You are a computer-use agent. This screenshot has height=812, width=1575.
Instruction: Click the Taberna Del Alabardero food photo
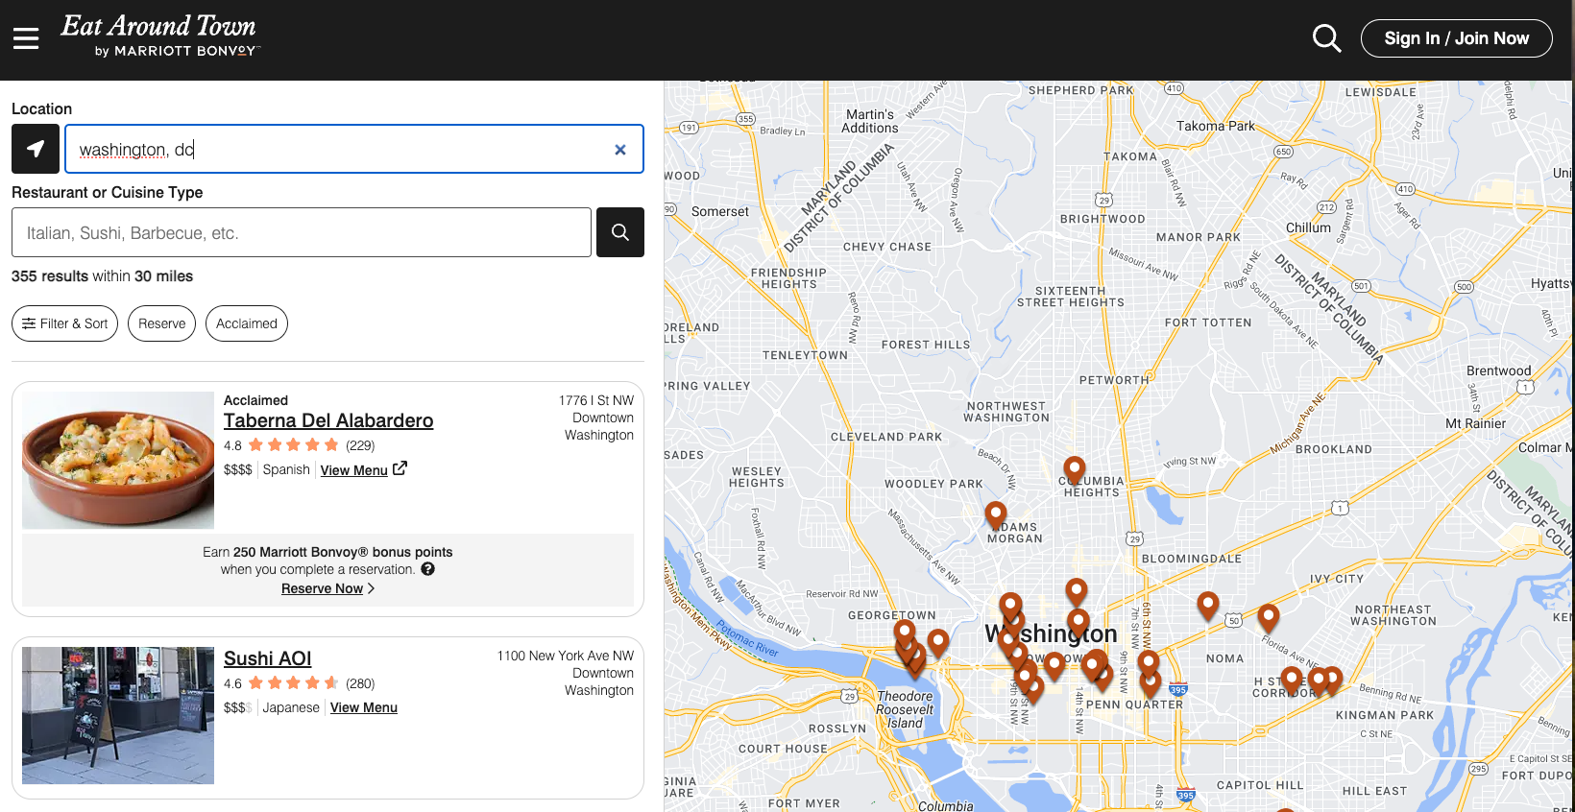pyautogui.click(x=118, y=460)
